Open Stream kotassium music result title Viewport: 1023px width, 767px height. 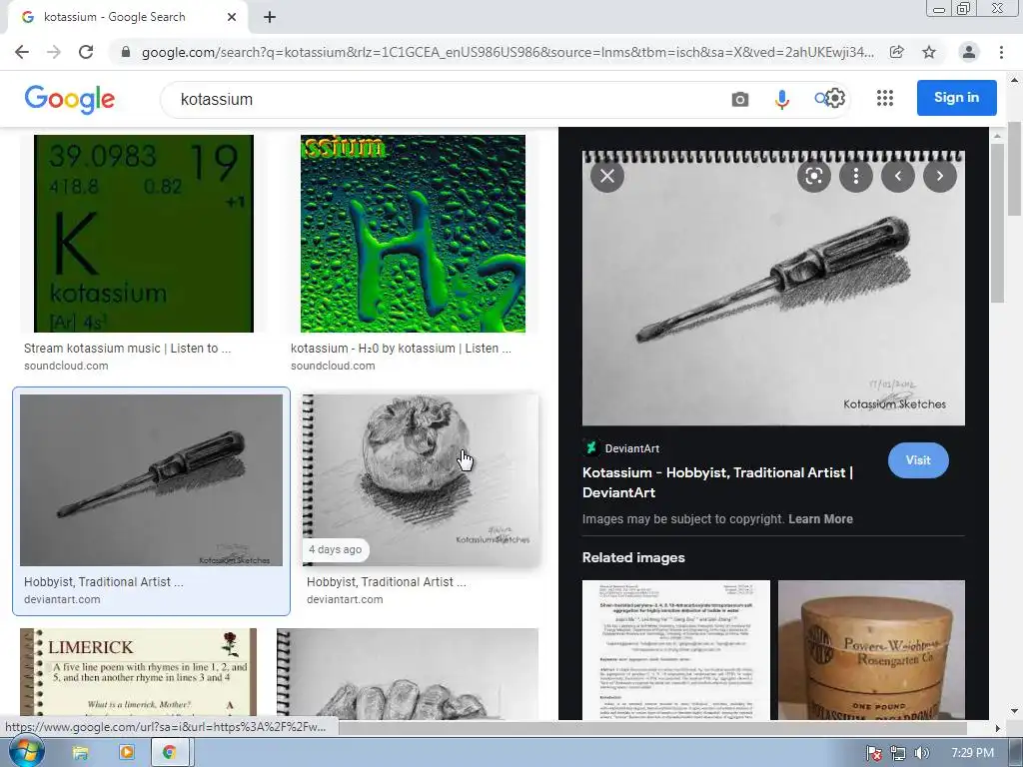tap(127, 349)
